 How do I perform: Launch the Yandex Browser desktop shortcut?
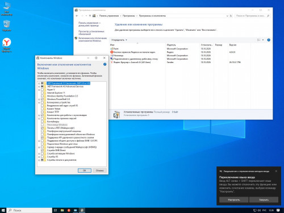tap(7, 45)
